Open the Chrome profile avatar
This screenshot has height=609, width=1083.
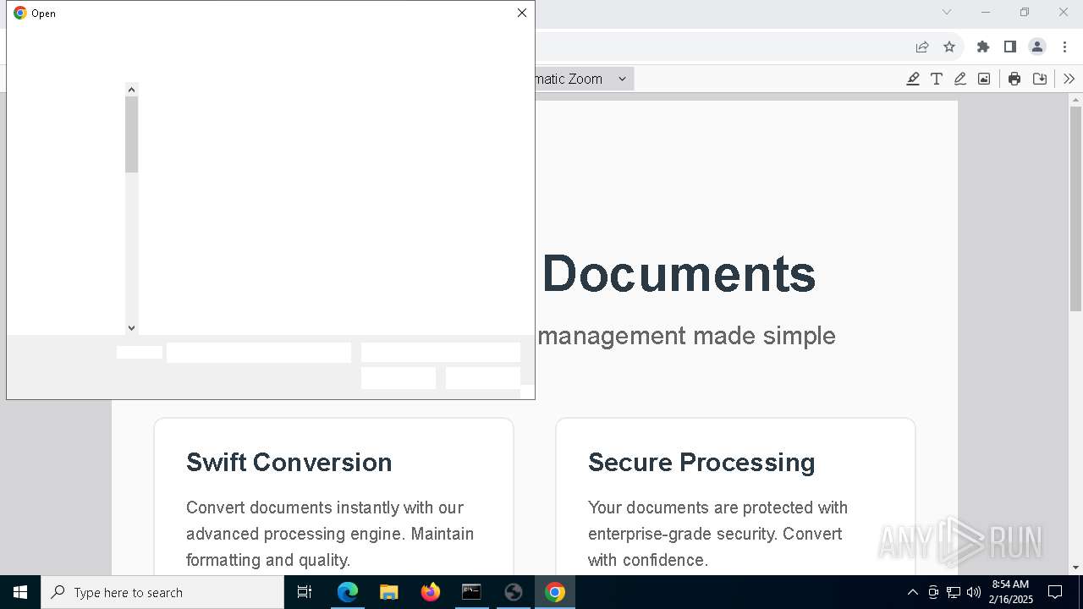click(x=1037, y=47)
